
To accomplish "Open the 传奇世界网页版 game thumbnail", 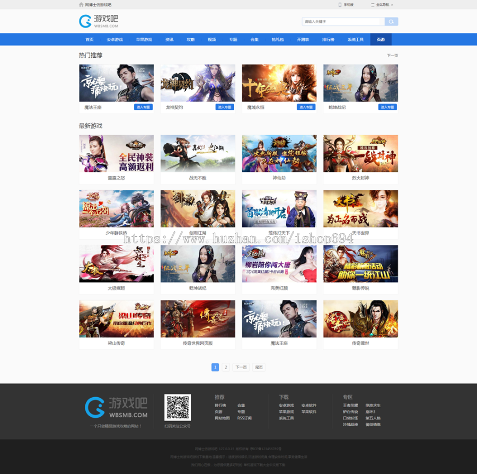I will pyautogui.click(x=198, y=319).
